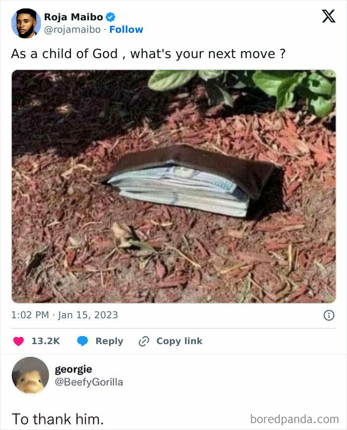This screenshot has height=430, width=347.
Task: Open the @BeefyGorilla handle
Action: [89, 382]
